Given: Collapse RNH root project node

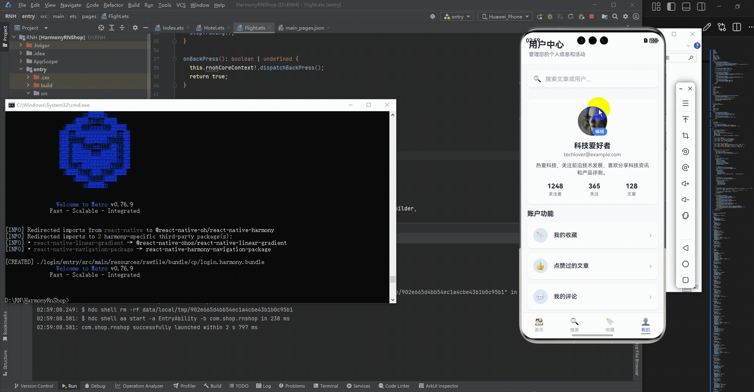Looking at the screenshot, I should 14,38.
